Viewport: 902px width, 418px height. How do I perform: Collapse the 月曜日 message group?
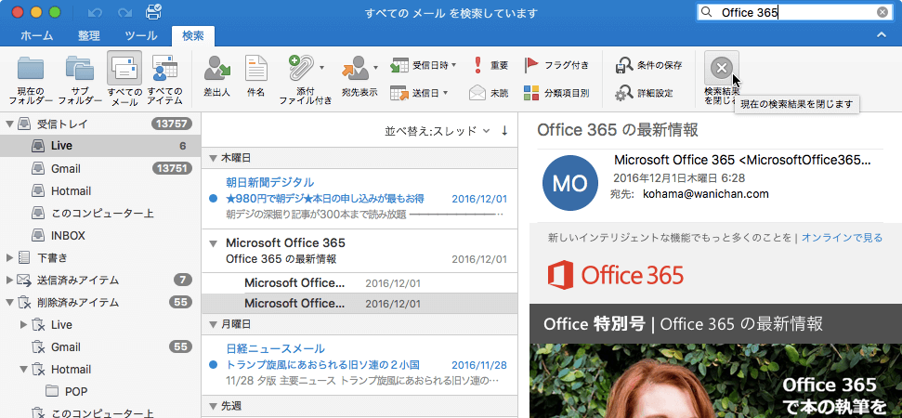click(x=214, y=324)
